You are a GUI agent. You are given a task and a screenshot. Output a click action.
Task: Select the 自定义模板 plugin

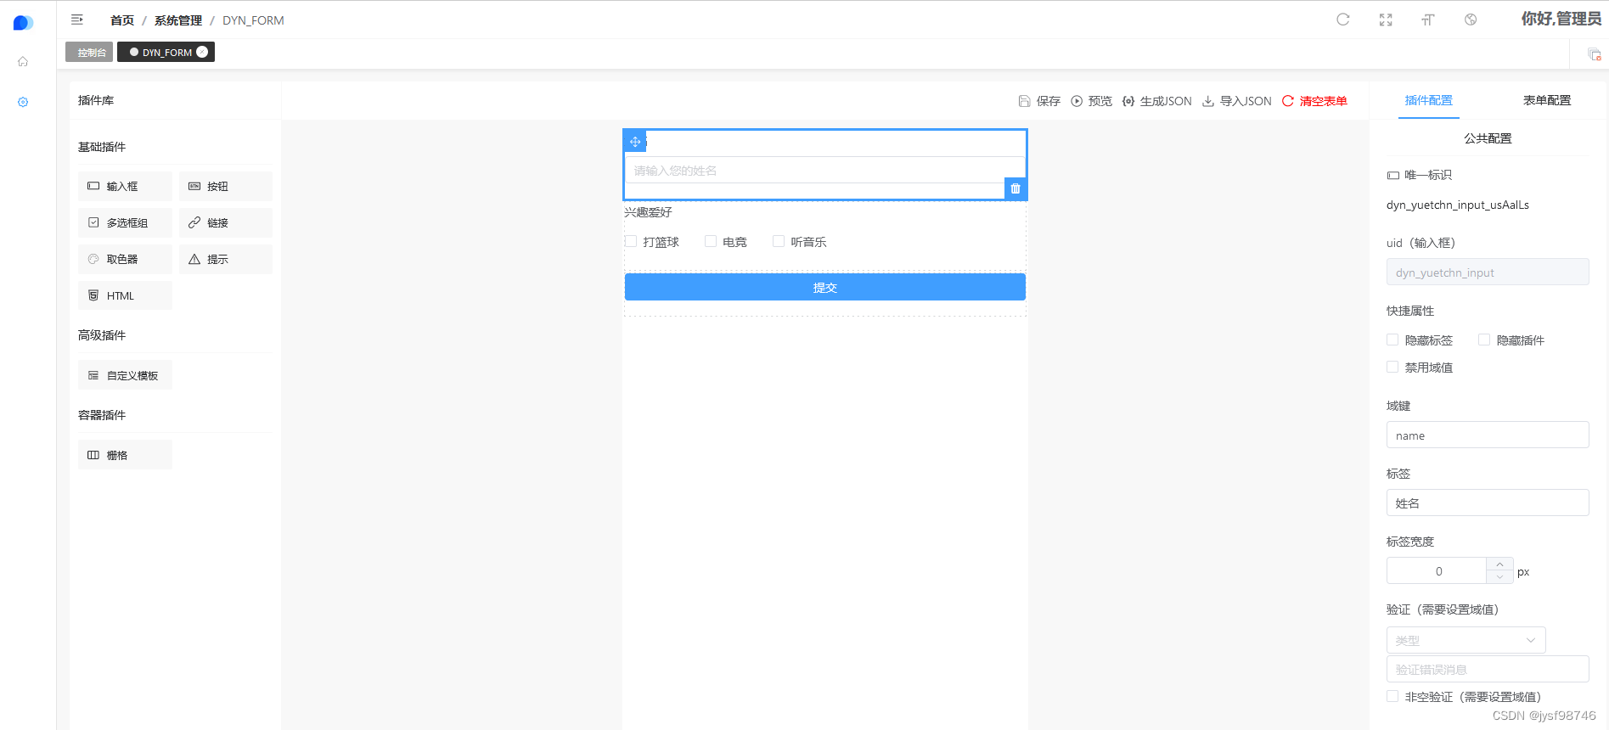pos(125,375)
